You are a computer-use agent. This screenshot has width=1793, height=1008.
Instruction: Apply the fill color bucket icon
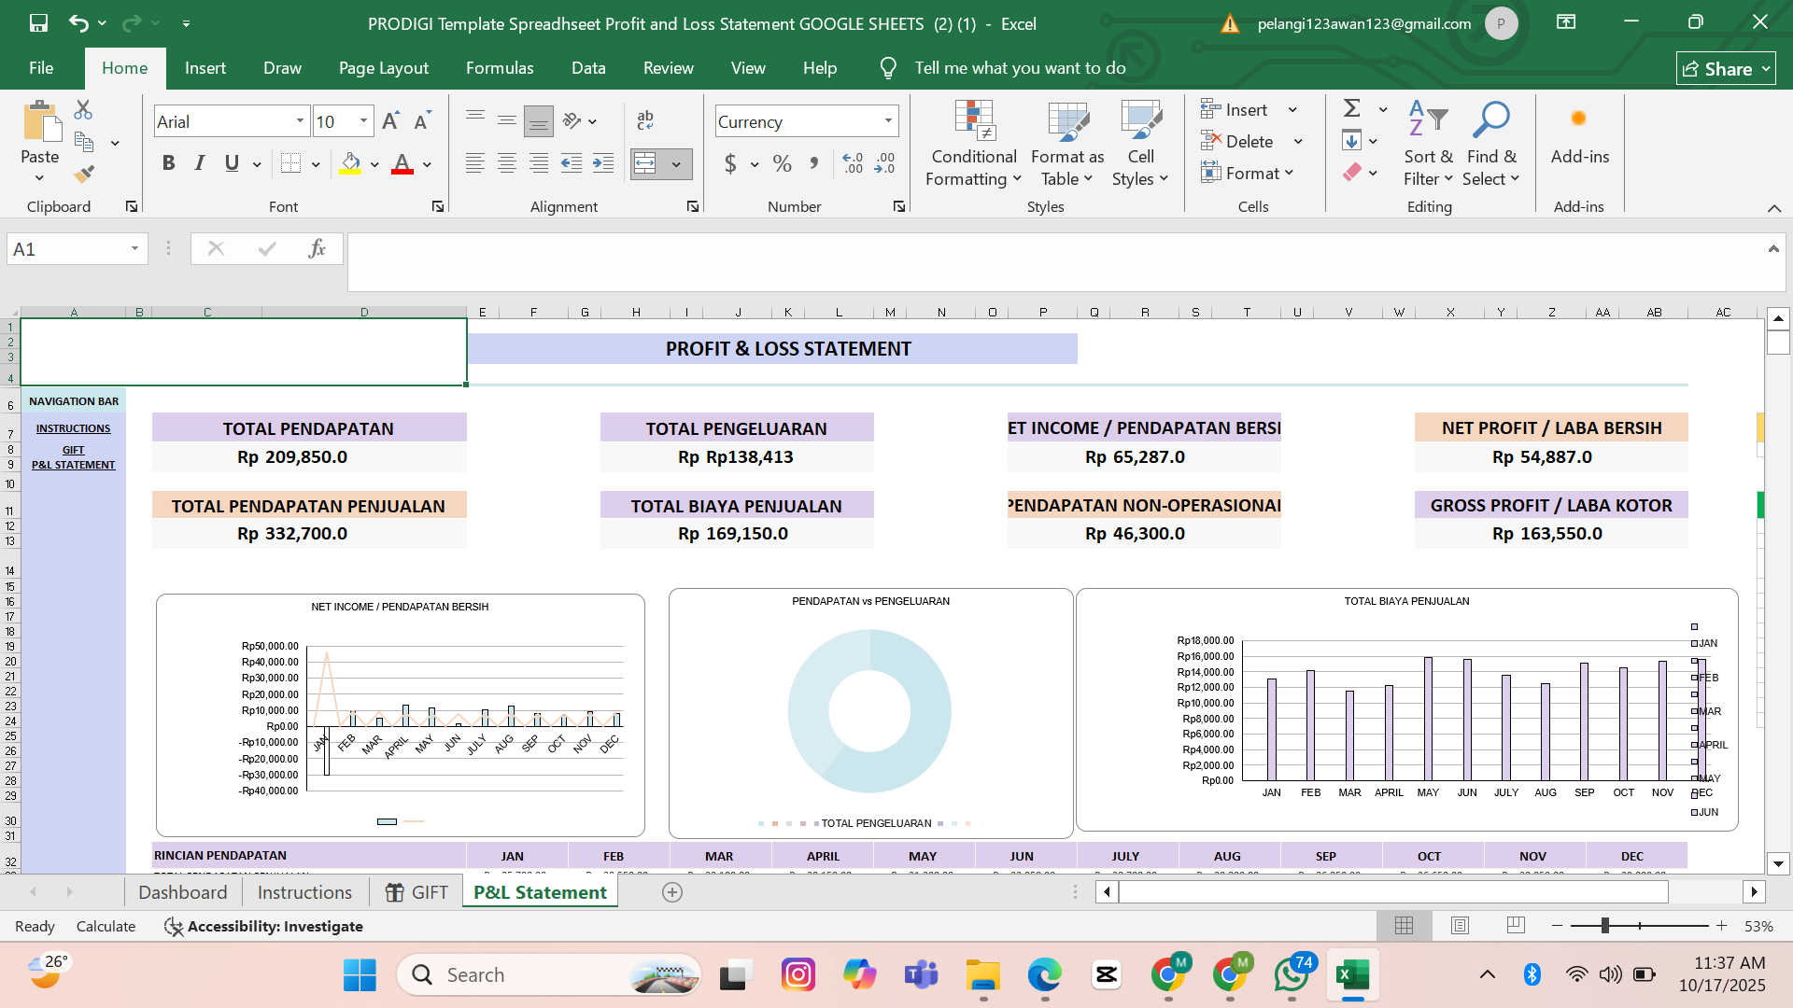click(350, 163)
